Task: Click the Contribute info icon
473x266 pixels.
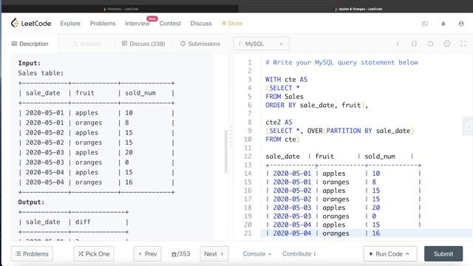Action: (x=315, y=254)
